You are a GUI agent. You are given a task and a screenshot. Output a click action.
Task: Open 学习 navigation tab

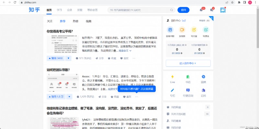point(59,10)
